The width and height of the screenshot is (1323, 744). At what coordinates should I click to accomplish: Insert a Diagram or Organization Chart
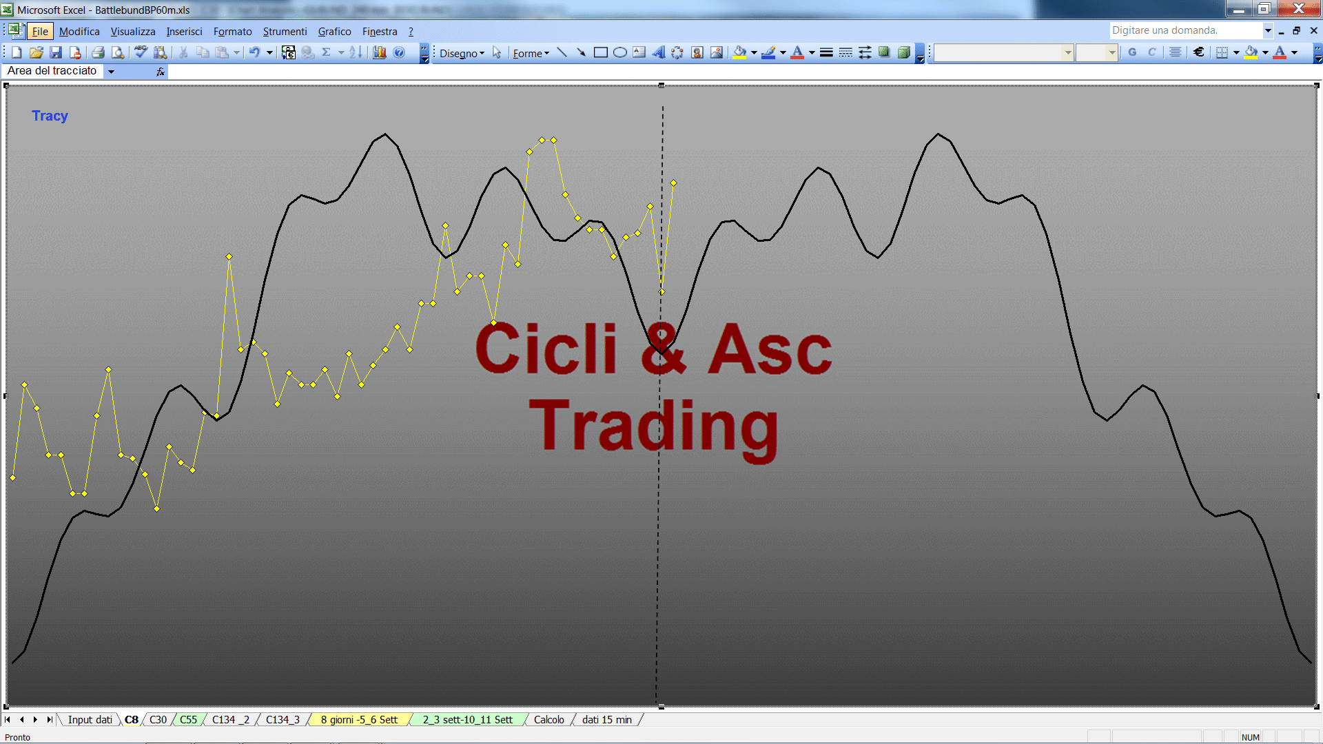tap(678, 52)
